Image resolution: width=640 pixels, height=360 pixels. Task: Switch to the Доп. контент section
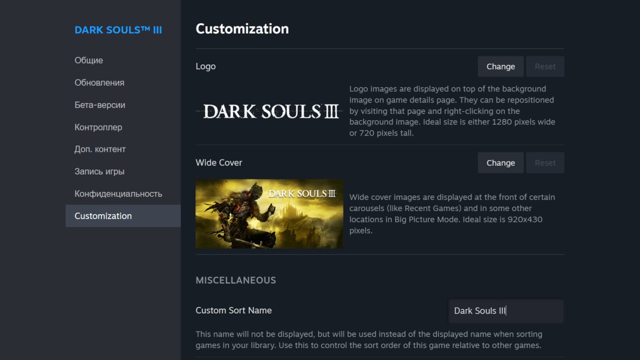tap(100, 149)
